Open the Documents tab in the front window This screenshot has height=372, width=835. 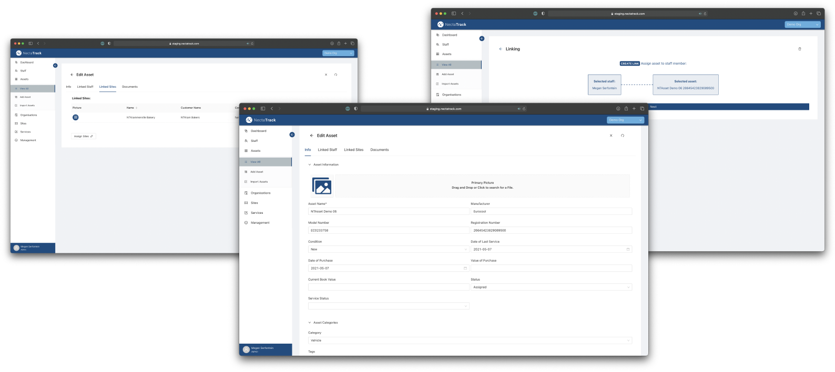[x=379, y=150]
